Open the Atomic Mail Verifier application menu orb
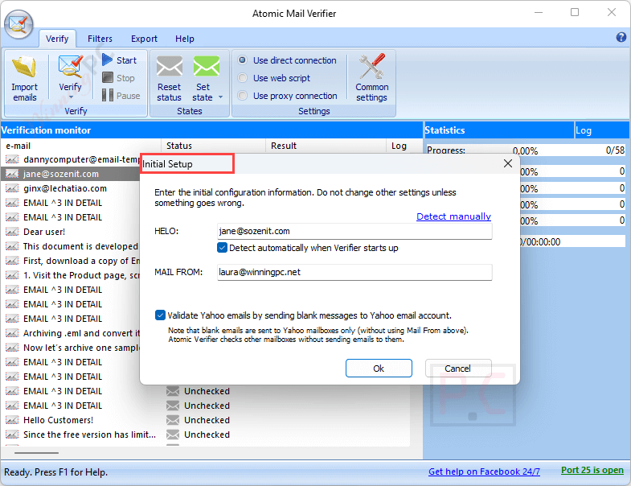 [18, 24]
